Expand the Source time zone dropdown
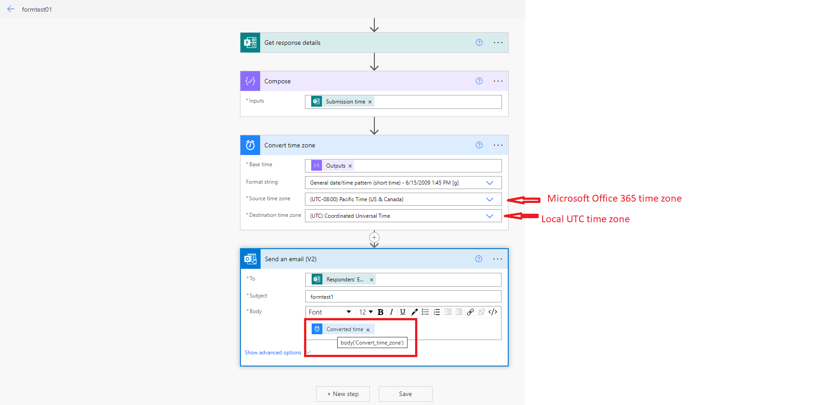The width and height of the screenshot is (823, 405). pyautogui.click(x=489, y=199)
